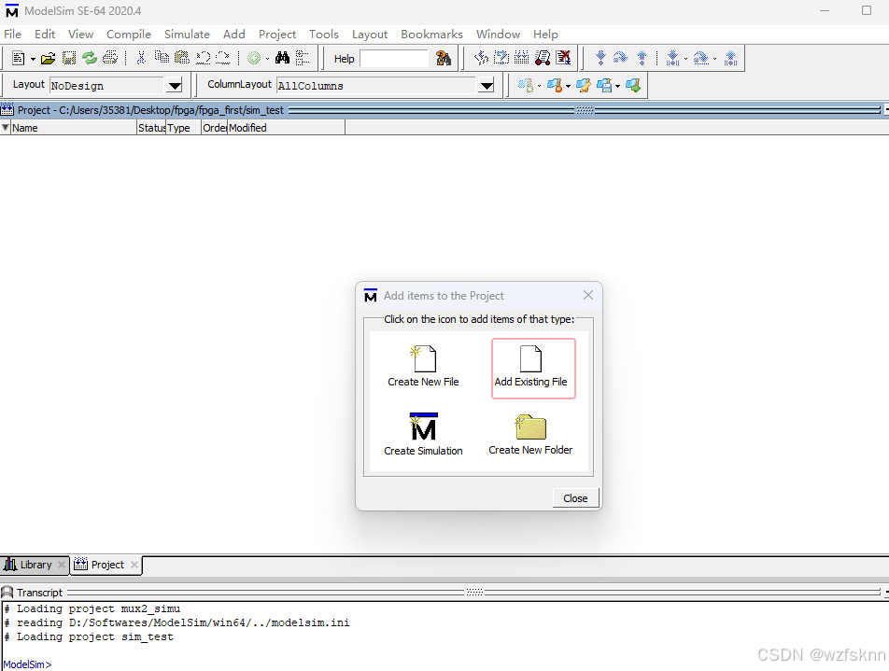Click the Break simulation icon with red wheels
Image resolution: width=889 pixels, height=671 pixels.
click(x=543, y=58)
